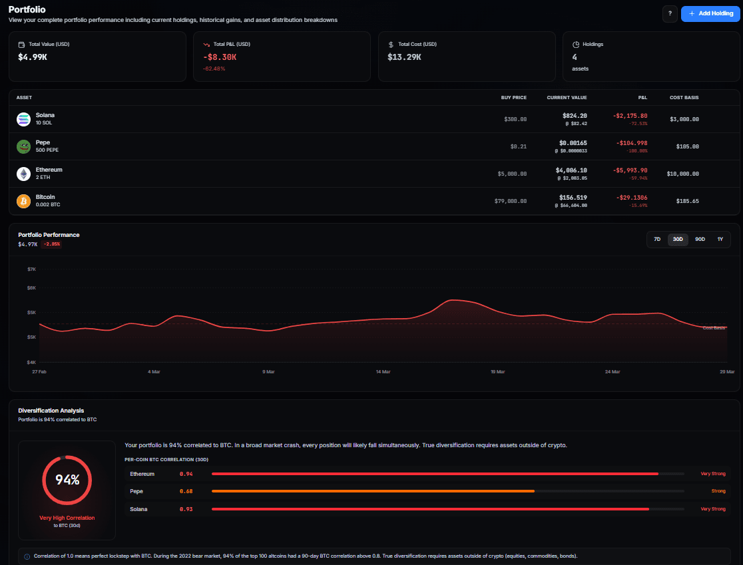Open the question mark help button
743x565 pixels.
670,14
